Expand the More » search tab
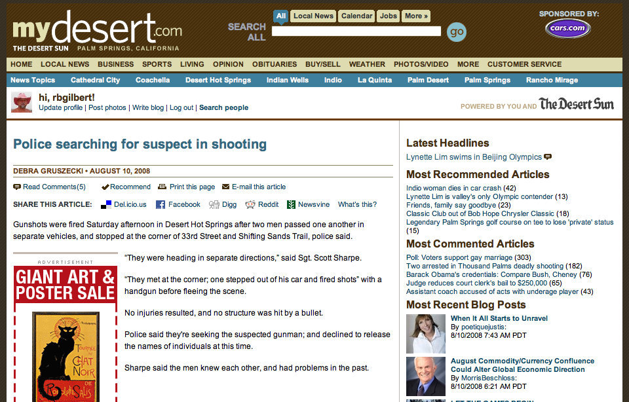Screen dimensions: 629x402 click(x=416, y=16)
